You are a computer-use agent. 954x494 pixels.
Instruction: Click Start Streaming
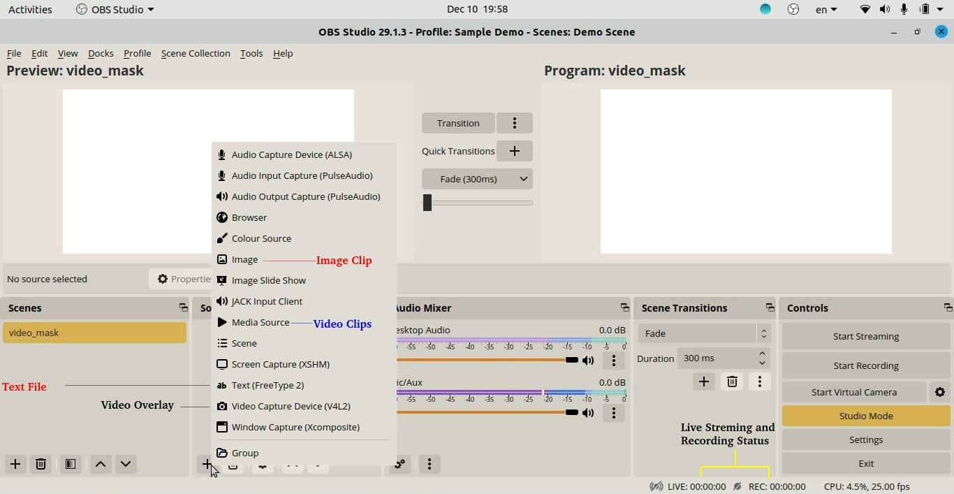(x=866, y=336)
